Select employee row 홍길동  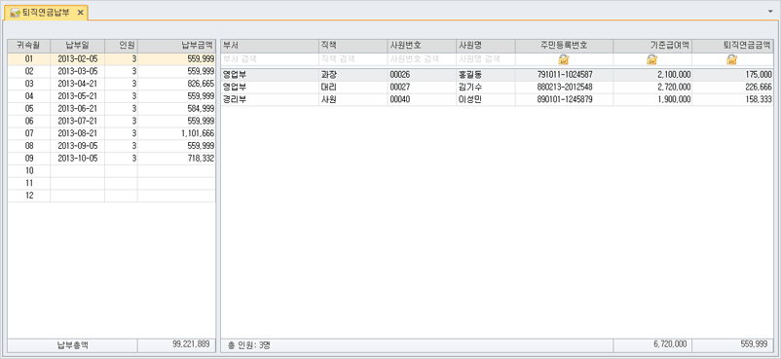[x=497, y=75]
